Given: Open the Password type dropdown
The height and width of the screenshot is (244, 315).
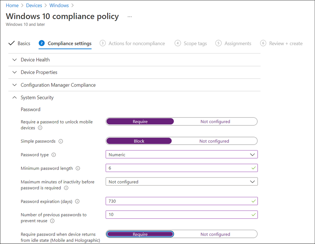Looking at the screenshot, I should tap(182, 155).
